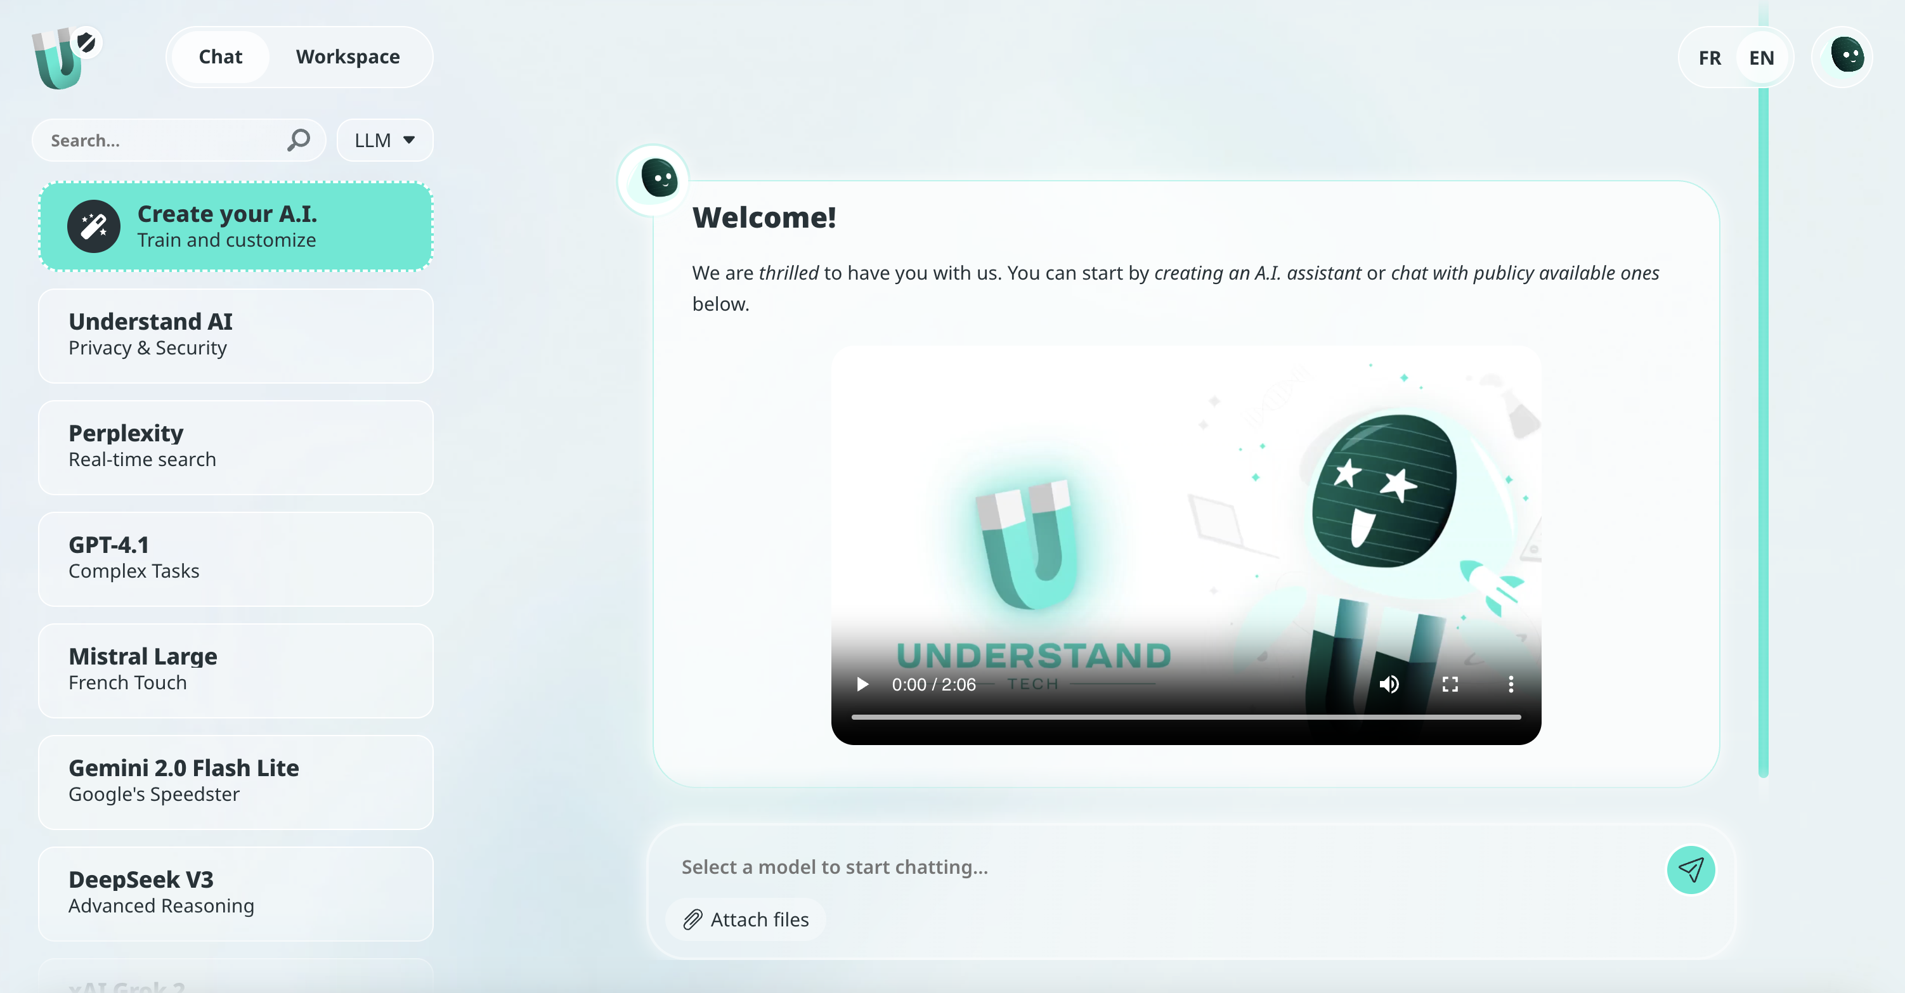The height and width of the screenshot is (993, 1905).
Task: Click the Attach files button
Action: (745, 919)
